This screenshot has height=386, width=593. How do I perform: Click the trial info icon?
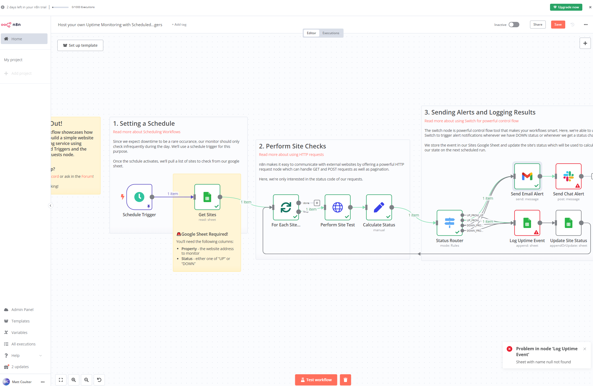click(3, 7)
